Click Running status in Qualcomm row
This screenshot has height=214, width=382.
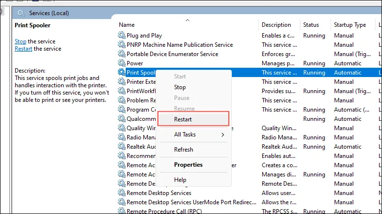[x=314, y=119]
